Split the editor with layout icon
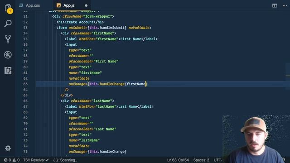 pos(275,5)
